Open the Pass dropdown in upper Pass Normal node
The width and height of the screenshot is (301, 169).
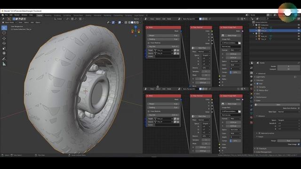[x=204, y=52]
